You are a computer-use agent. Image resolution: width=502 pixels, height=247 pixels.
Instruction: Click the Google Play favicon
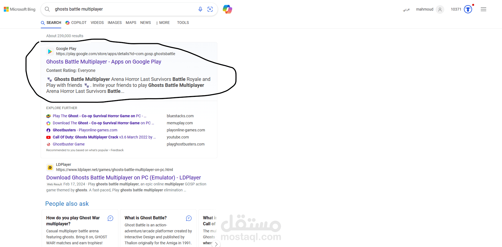[x=50, y=51]
